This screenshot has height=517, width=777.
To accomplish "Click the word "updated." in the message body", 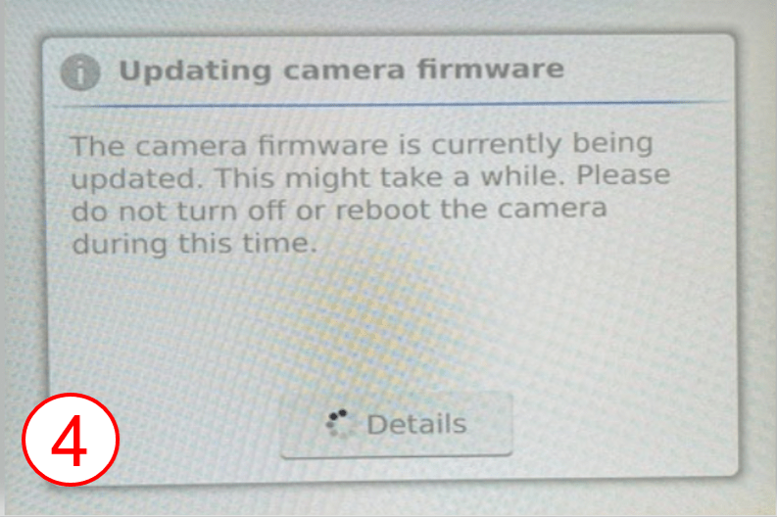I will tap(137, 179).
